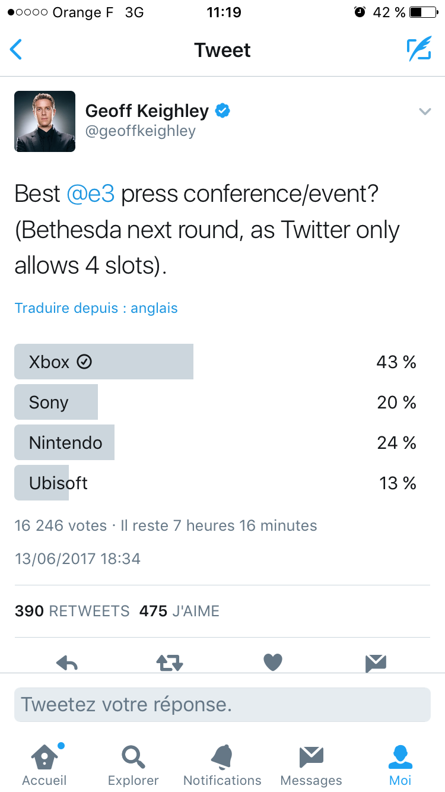Tap the reply arrow icon
Screen dimensions: 445x792
click(x=67, y=663)
